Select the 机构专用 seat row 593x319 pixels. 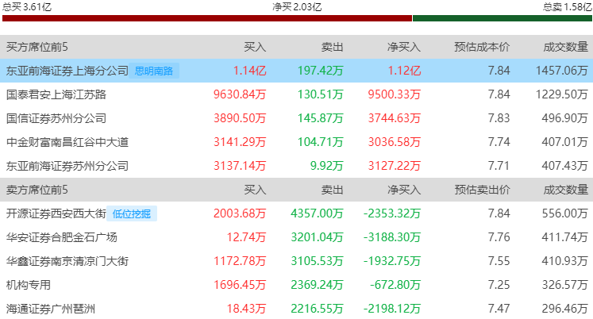[297, 285]
